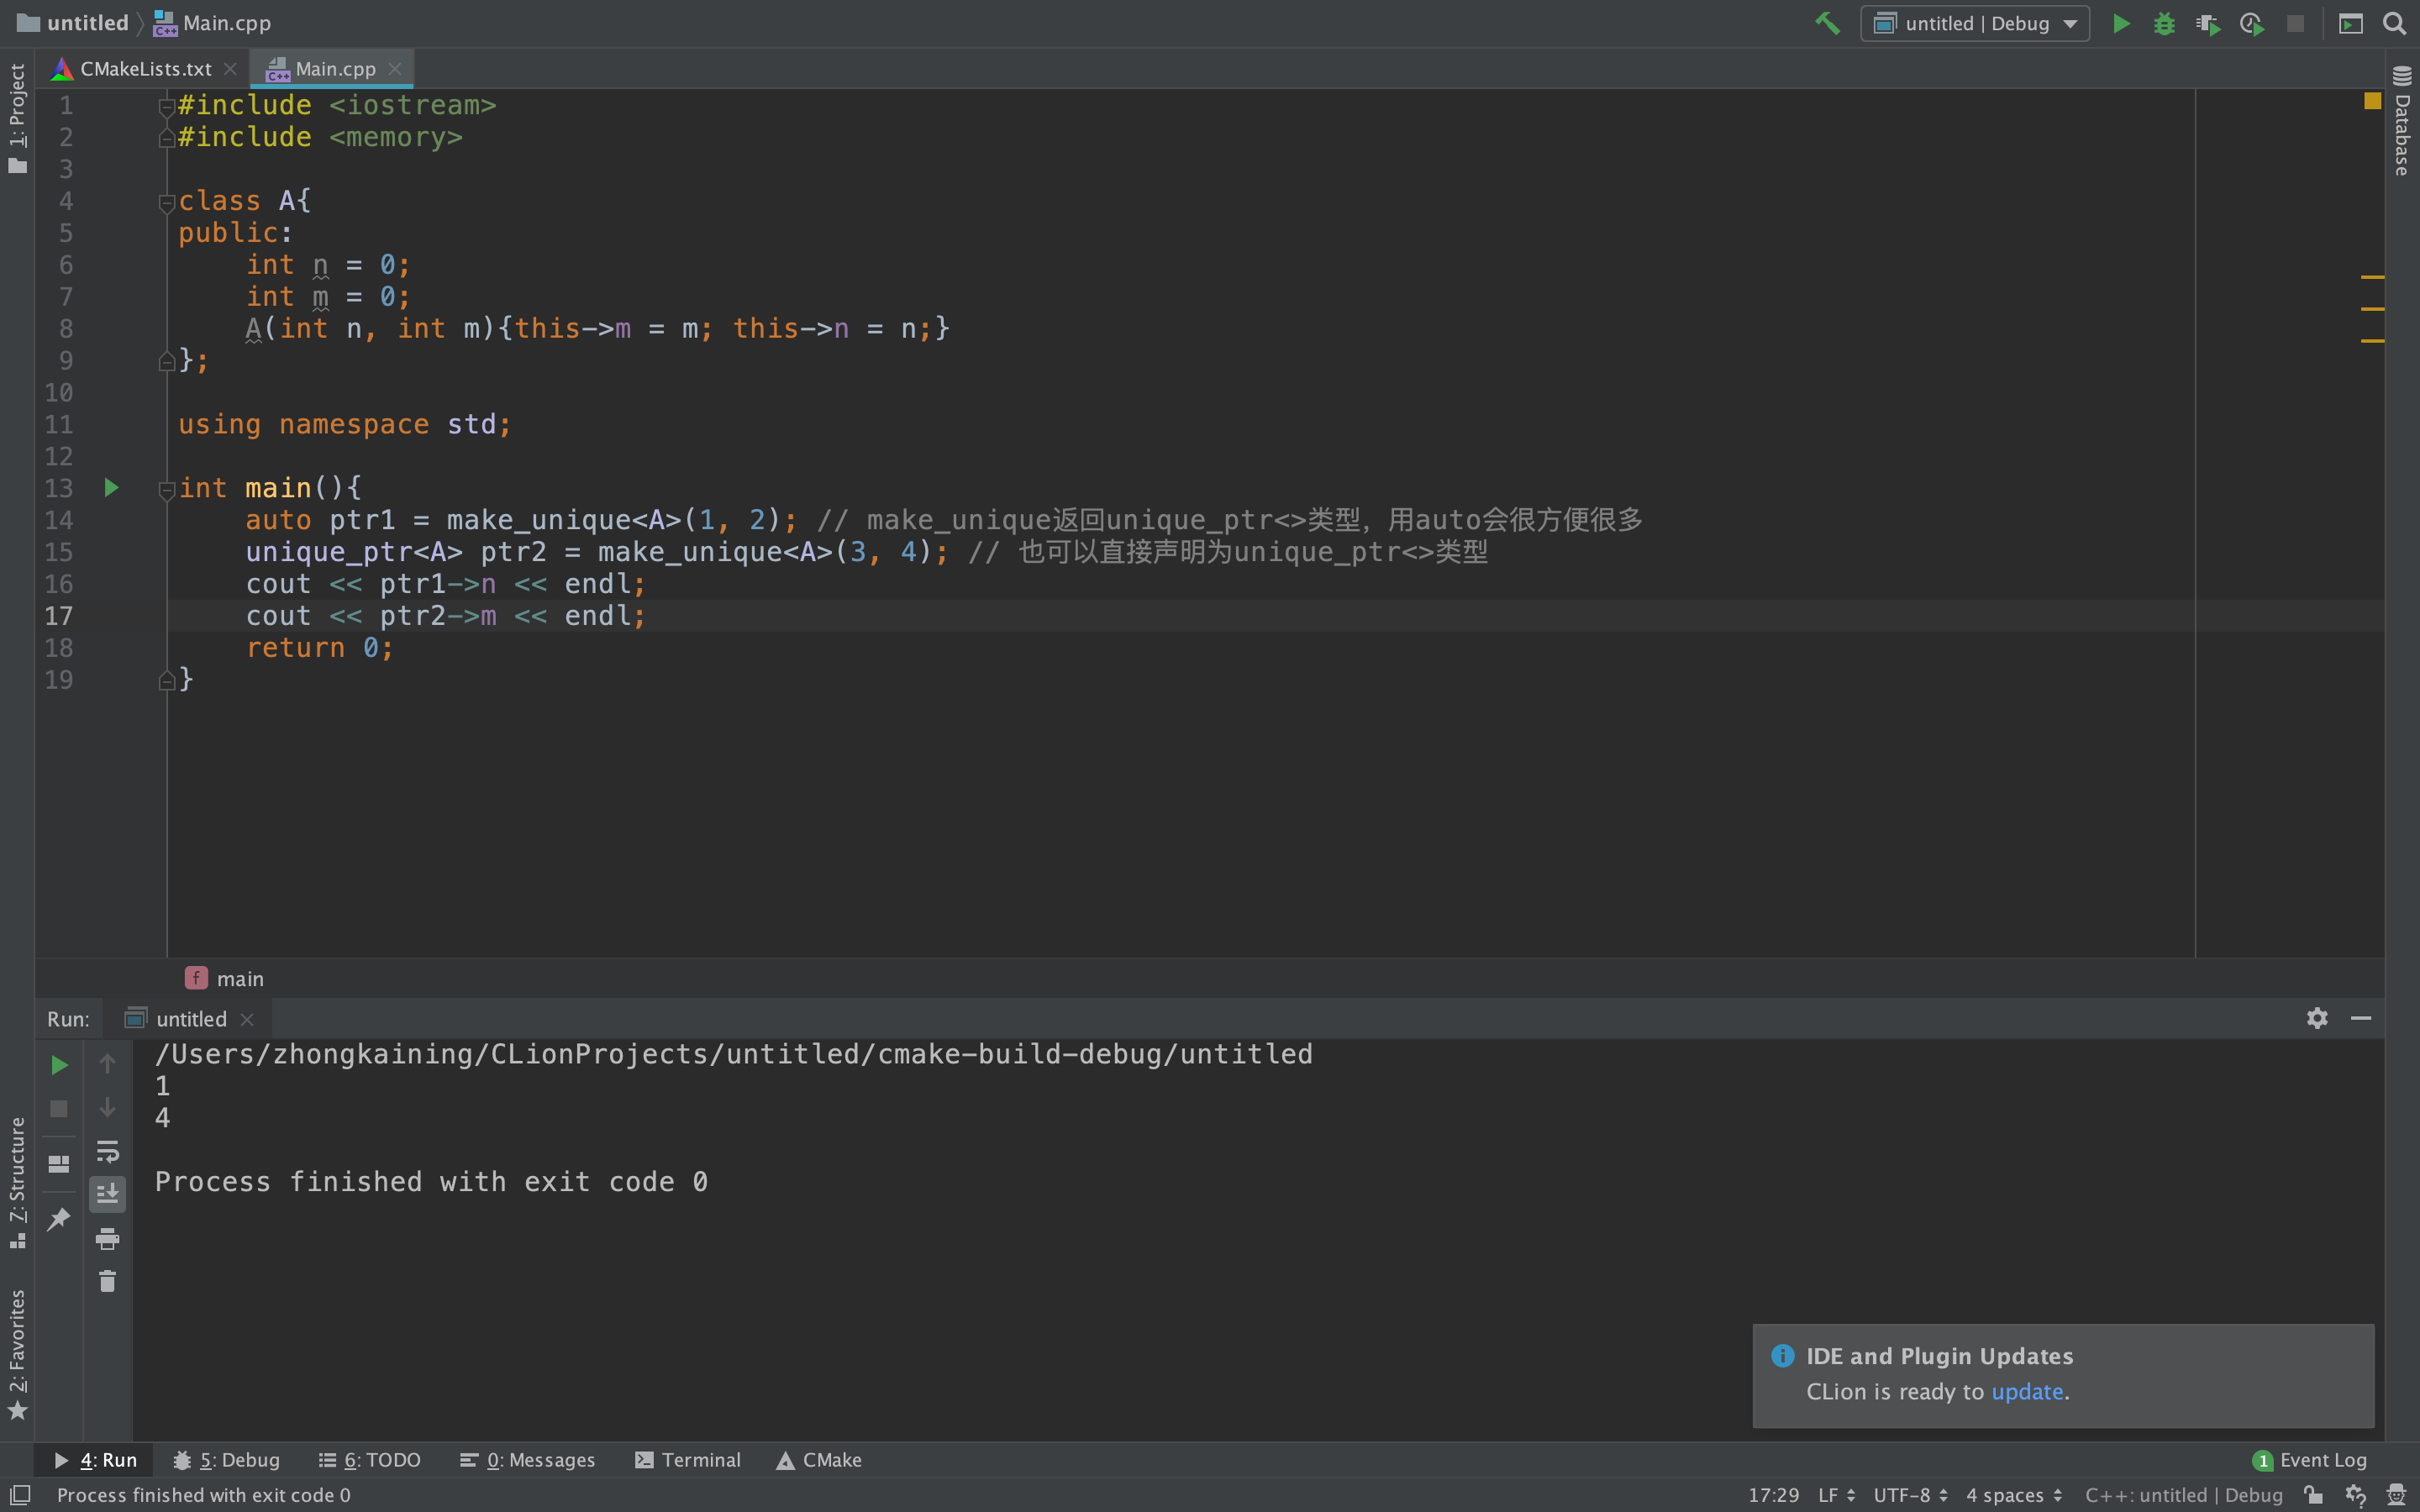This screenshot has height=1512, width=2420.
Task: Toggle soft-wrap in the Run console
Action: point(107,1151)
